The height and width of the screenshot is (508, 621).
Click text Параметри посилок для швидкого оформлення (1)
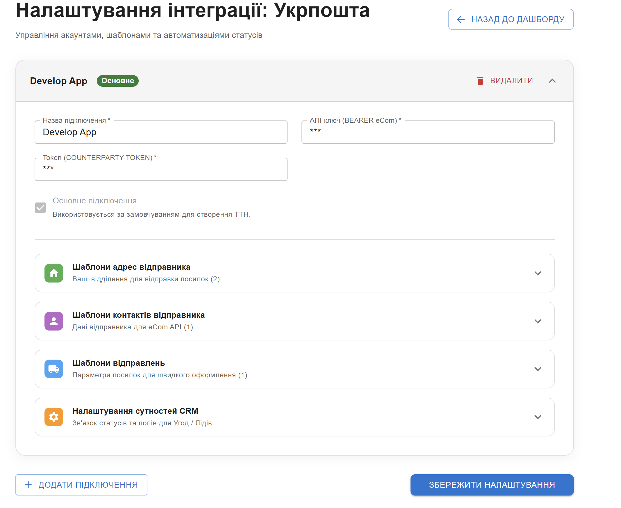tap(160, 375)
